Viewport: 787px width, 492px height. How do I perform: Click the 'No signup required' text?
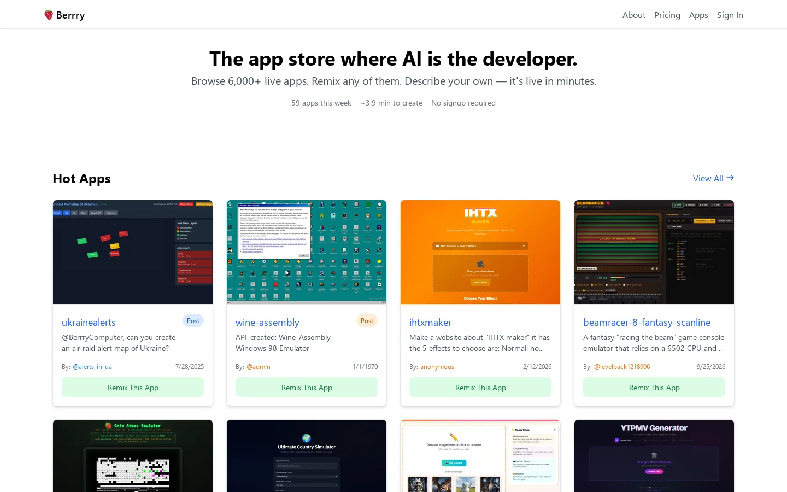[x=463, y=103]
